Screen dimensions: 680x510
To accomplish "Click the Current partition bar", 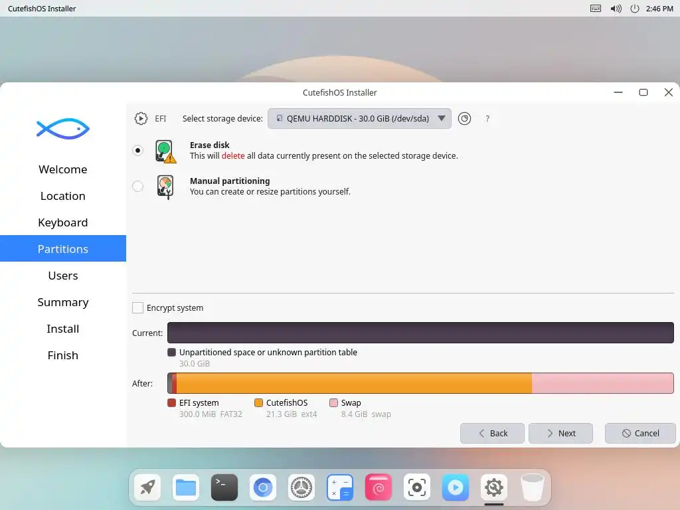I will [420, 333].
